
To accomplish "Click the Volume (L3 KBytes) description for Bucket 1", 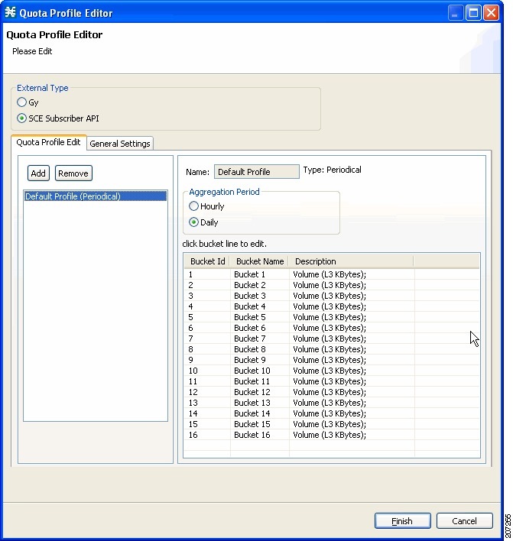I will coord(352,274).
